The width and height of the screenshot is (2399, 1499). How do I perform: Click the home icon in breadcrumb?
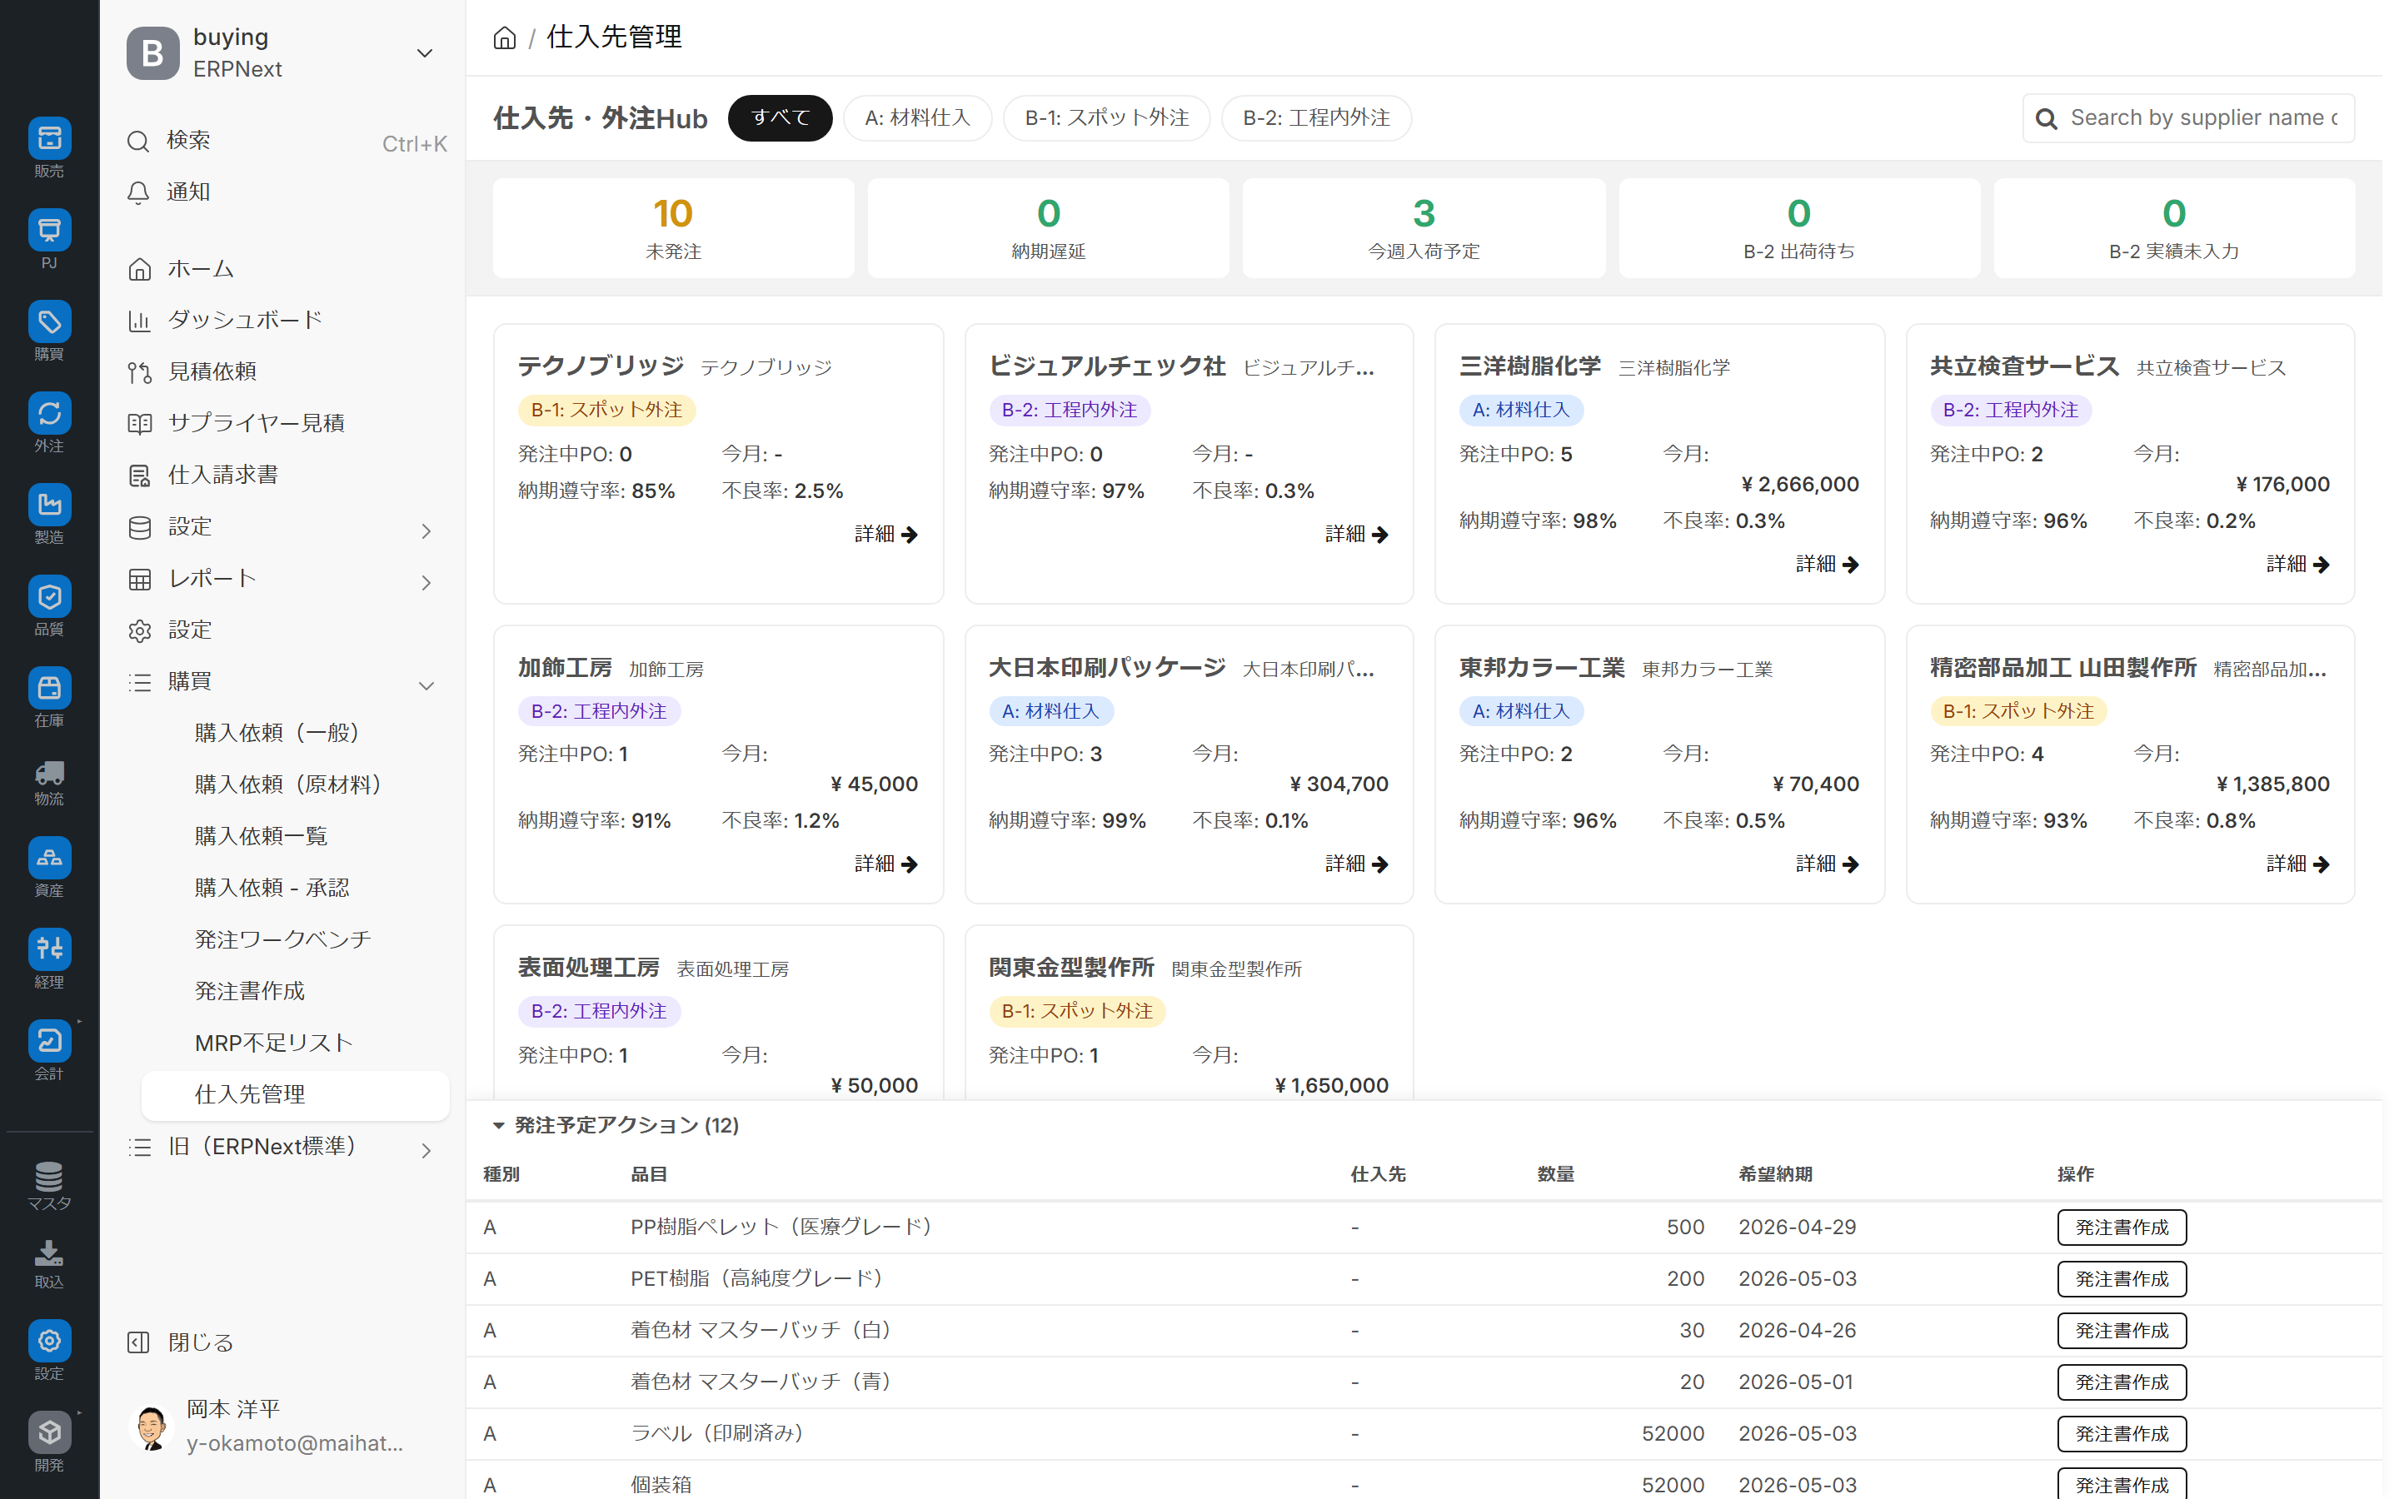[505, 37]
